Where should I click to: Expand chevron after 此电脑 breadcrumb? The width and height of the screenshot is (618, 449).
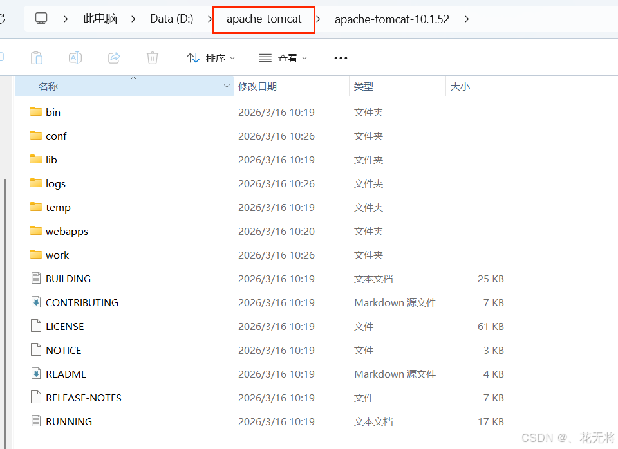(133, 19)
